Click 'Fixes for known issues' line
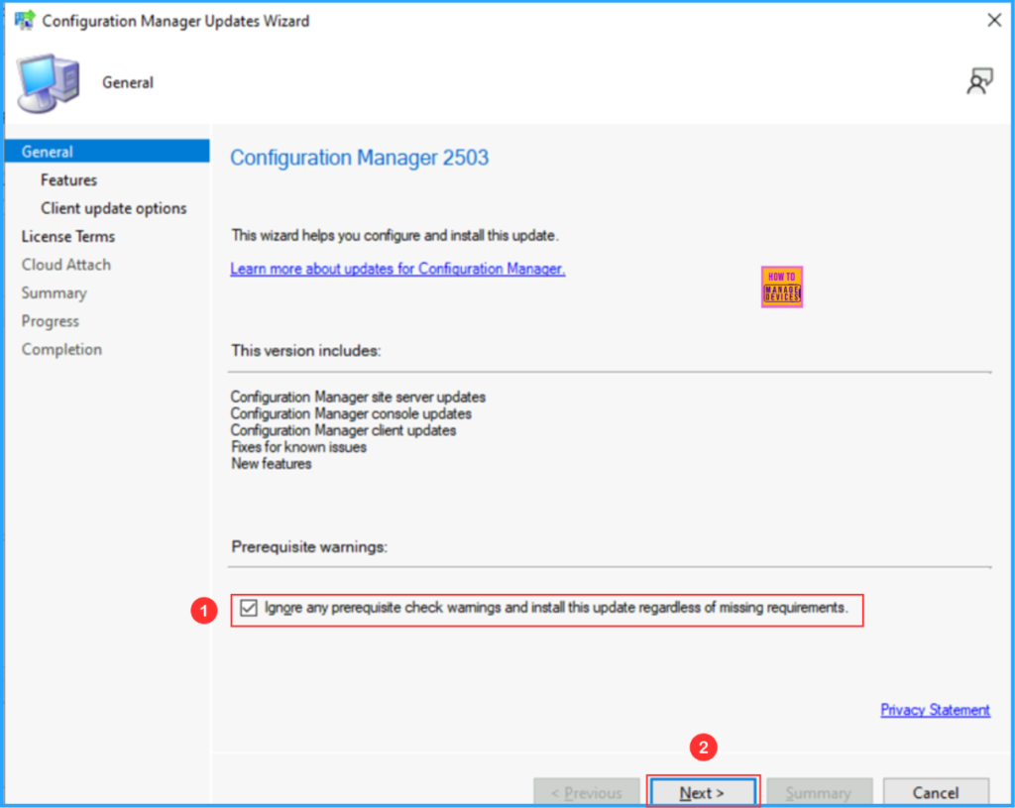The width and height of the screenshot is (1015, 808). click(298, 447)
